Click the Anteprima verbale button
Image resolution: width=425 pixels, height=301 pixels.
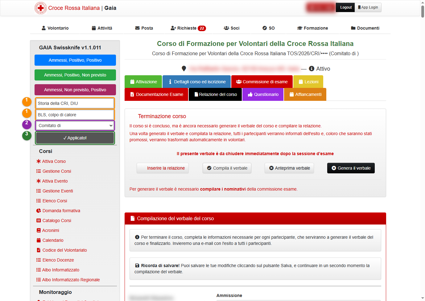pos(289,168)
